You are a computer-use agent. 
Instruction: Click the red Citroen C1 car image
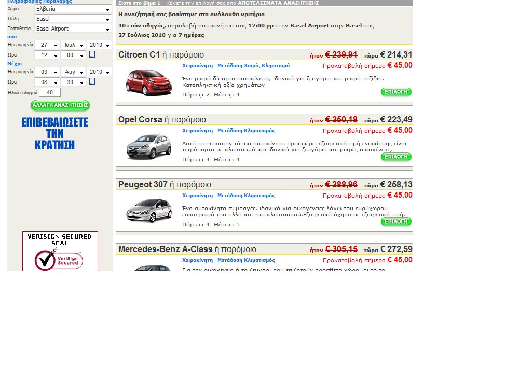149,82
